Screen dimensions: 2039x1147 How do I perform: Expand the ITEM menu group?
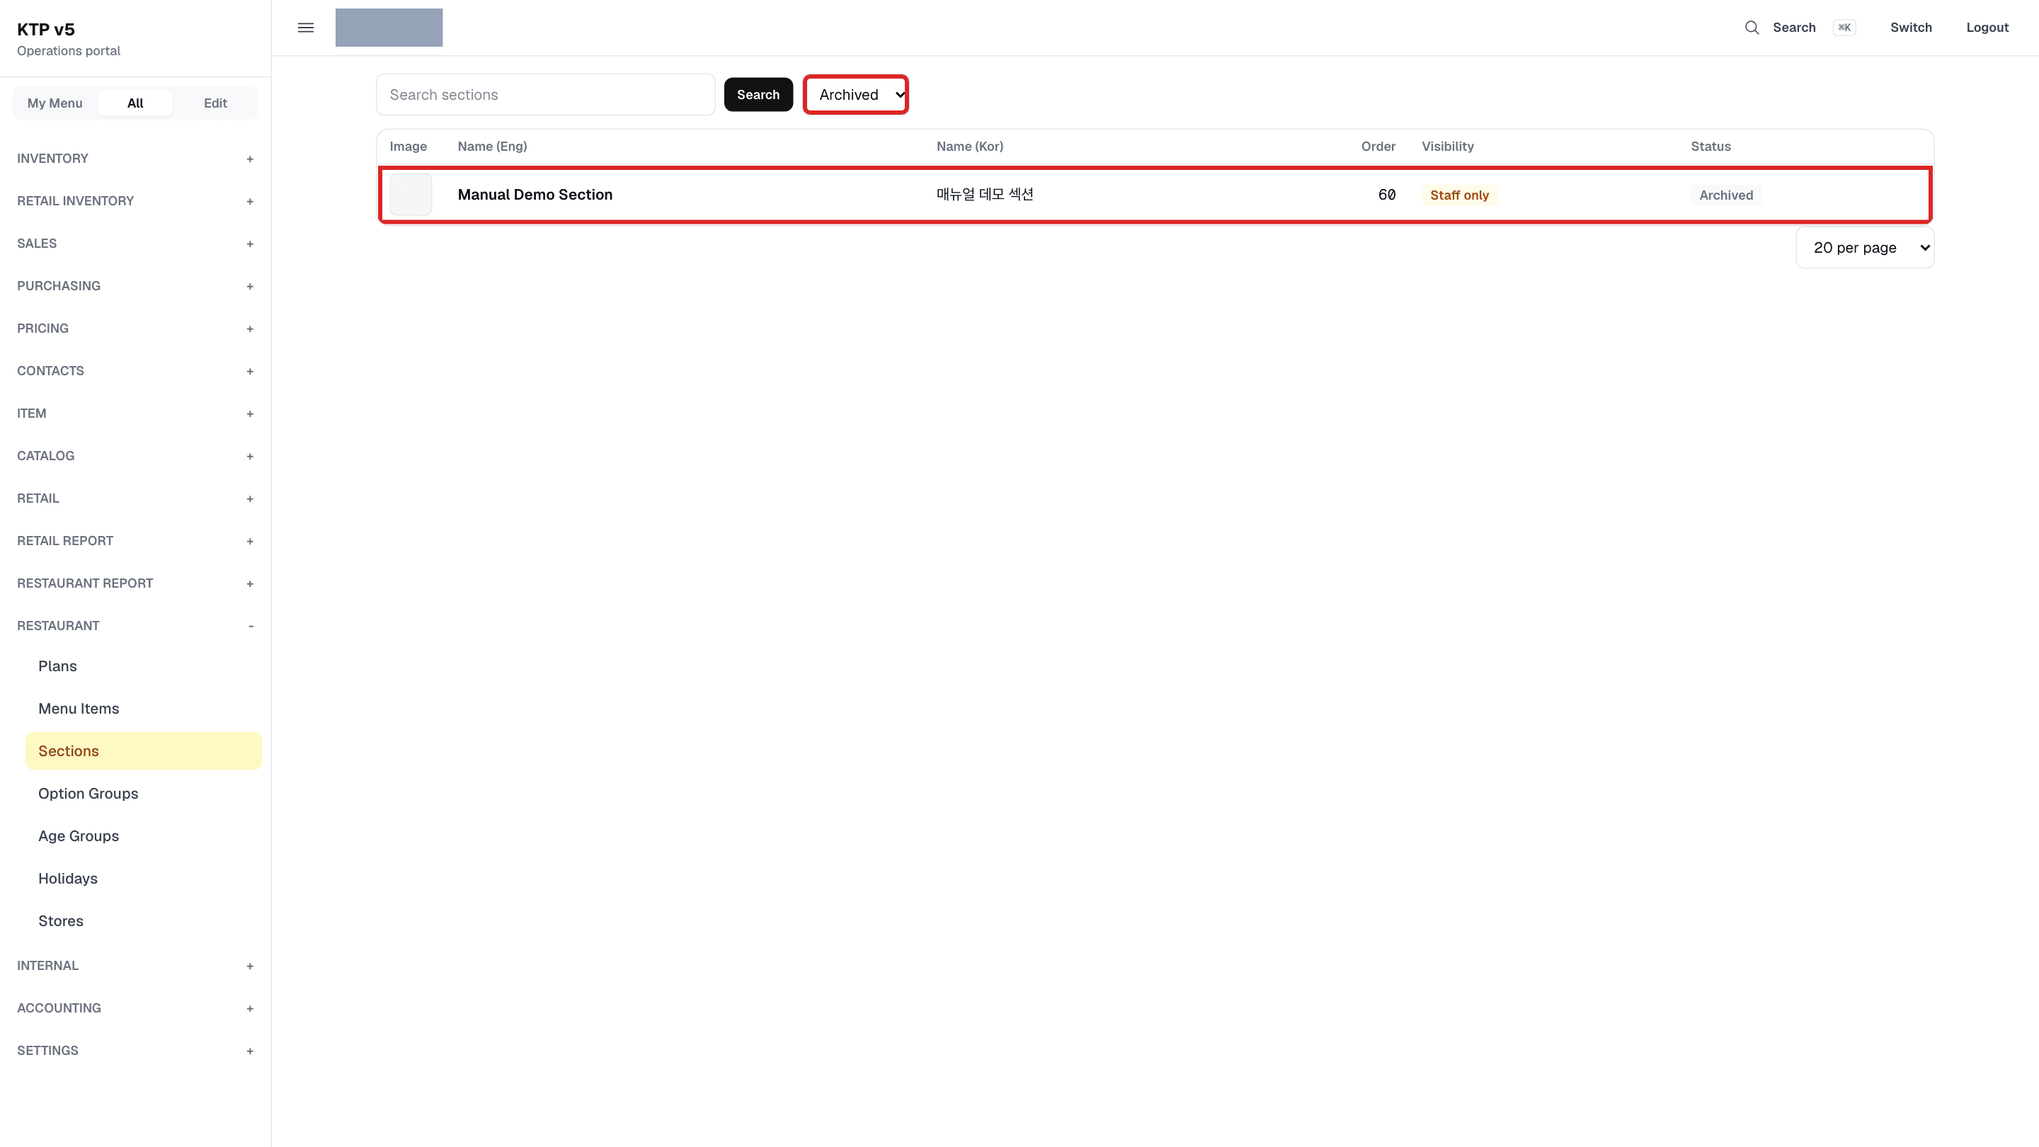click(x=135, y=413)
